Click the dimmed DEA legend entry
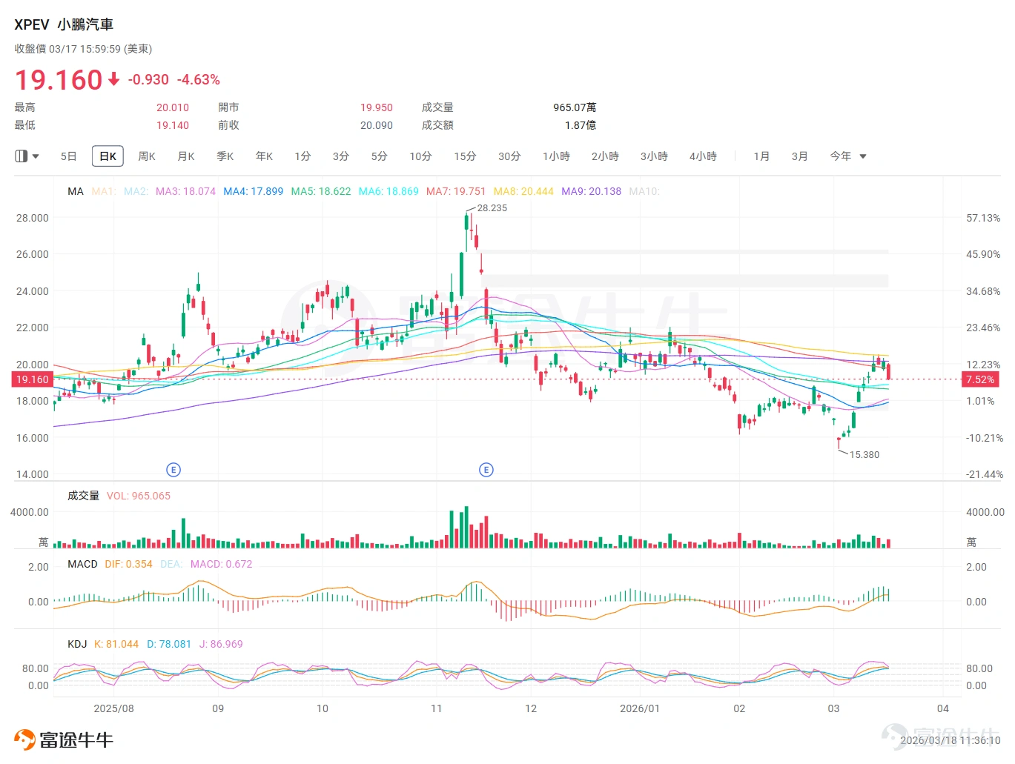Viewport: 1015px width, 764px height. pyautogui.click(x=171, y=564)
